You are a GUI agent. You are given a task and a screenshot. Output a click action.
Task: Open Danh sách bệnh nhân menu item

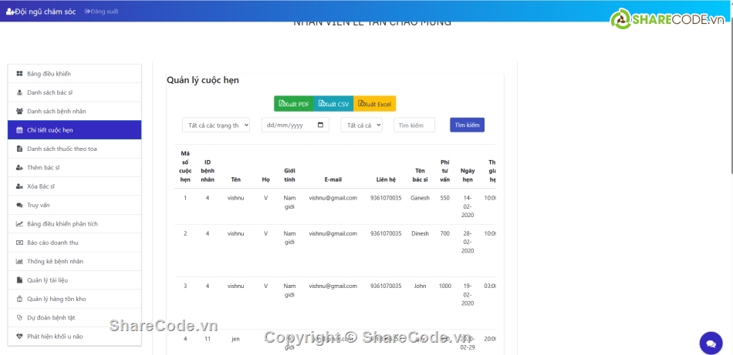[74, 111]
